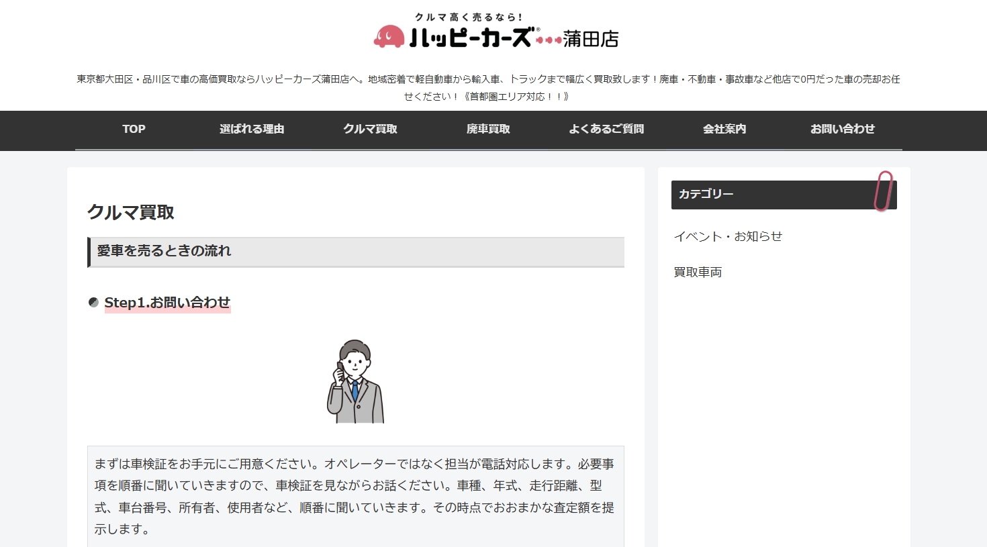Open the 買取車両 category link

click(698, 272)
